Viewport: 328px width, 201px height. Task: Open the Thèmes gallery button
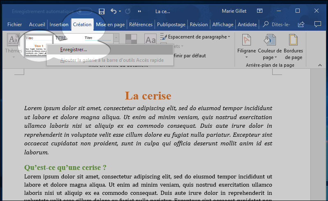(14, 45)
